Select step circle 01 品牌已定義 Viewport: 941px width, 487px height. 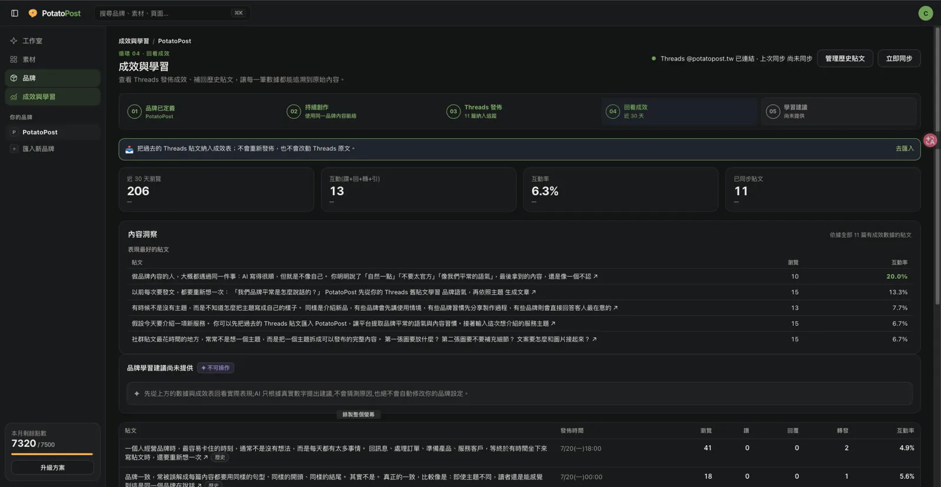point(135,112)
